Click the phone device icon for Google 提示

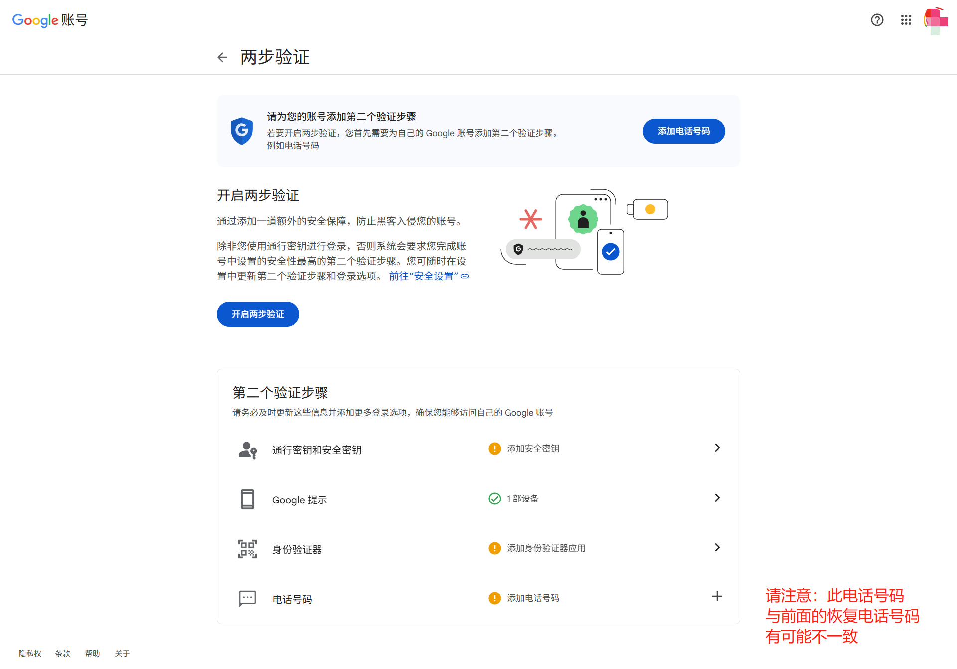[247, 499]
